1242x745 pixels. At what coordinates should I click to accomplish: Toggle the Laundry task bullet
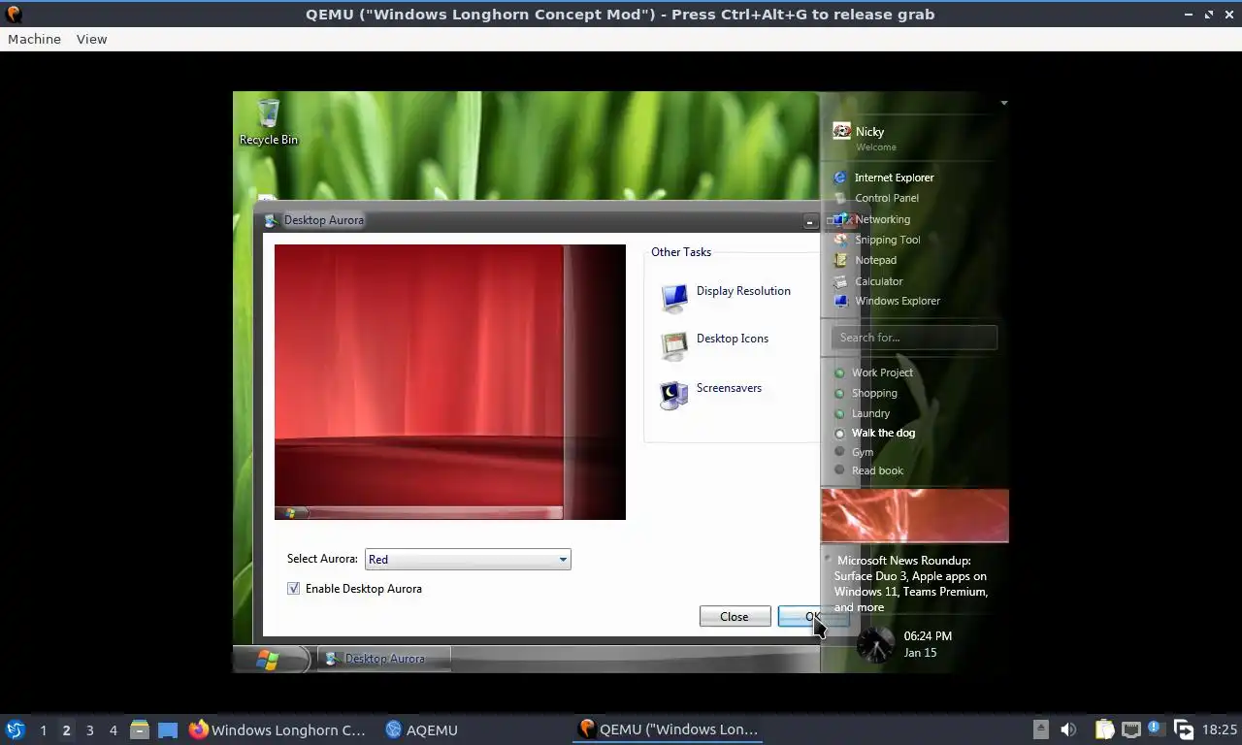pyautogui.click(x=839, y=413)
